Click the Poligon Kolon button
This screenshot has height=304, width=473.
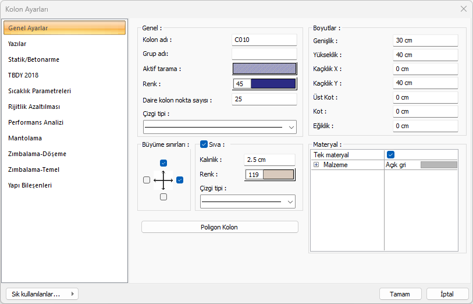pyautogui.click(x=219, y=227)
